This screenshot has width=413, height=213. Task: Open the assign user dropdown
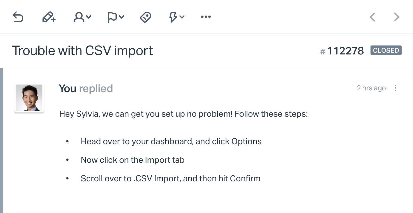82,17
